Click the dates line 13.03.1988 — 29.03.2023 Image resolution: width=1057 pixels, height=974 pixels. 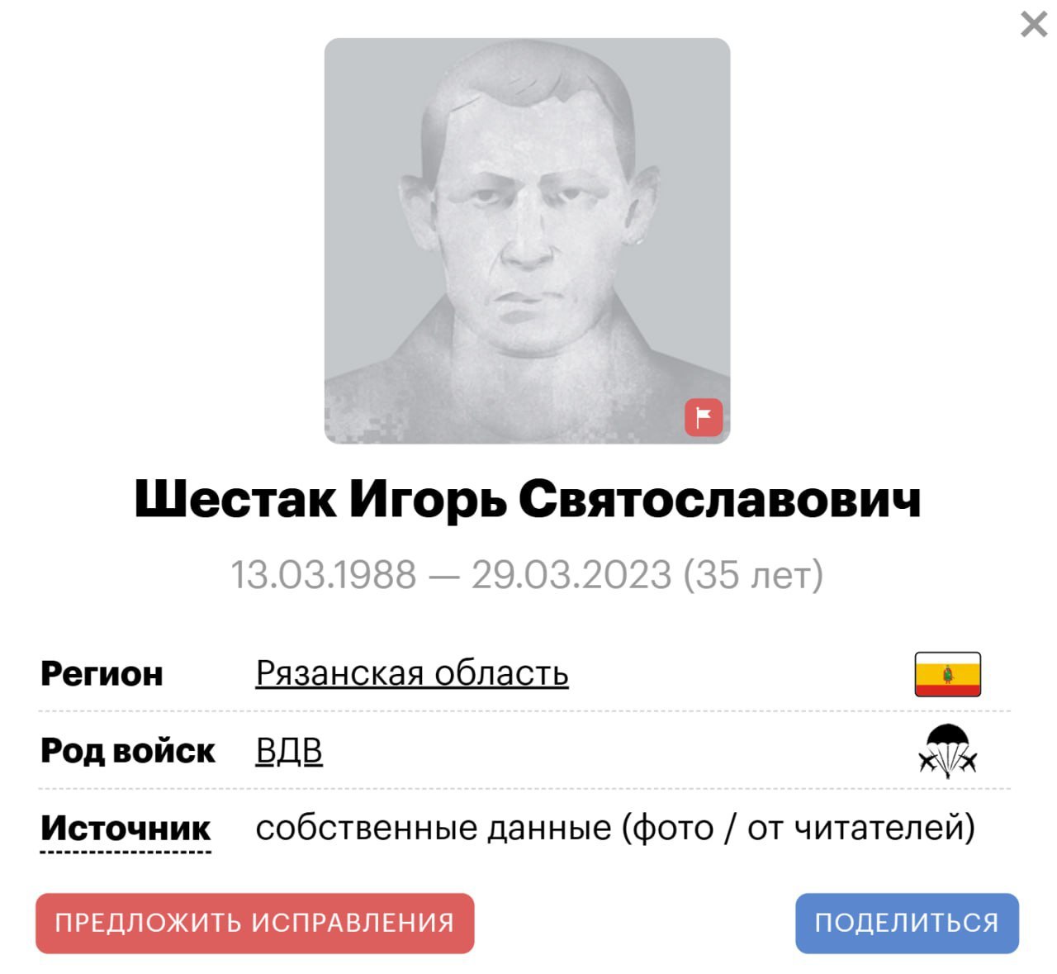coord(451,574)
